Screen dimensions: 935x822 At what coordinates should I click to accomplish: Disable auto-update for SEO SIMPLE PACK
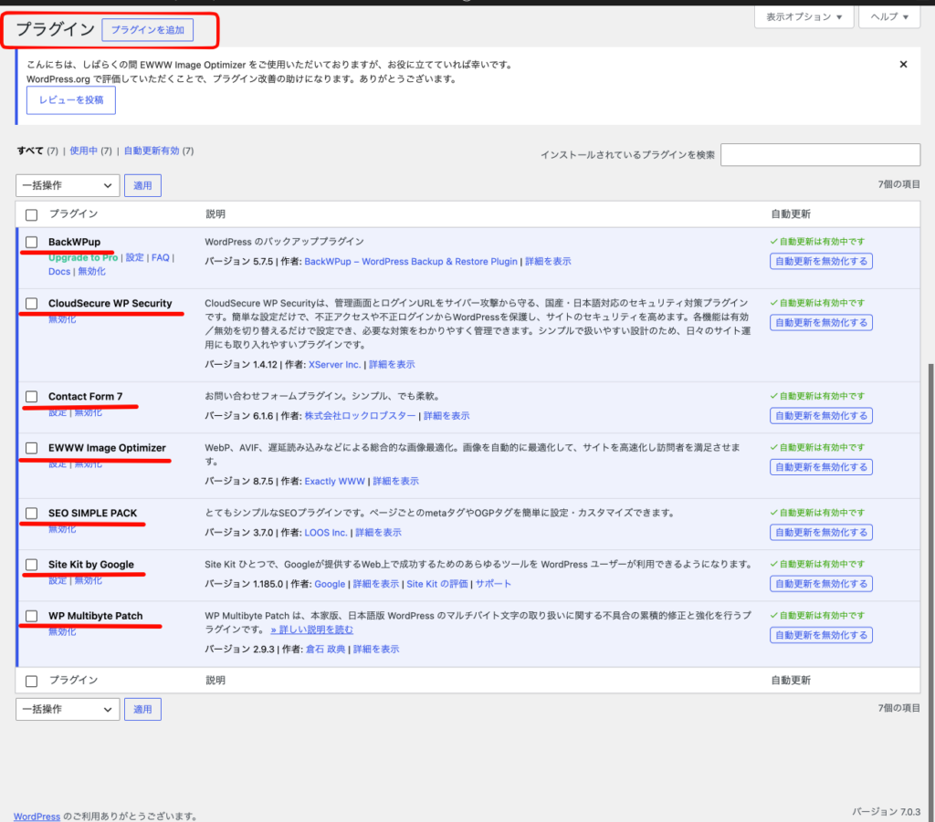point(821,533)
